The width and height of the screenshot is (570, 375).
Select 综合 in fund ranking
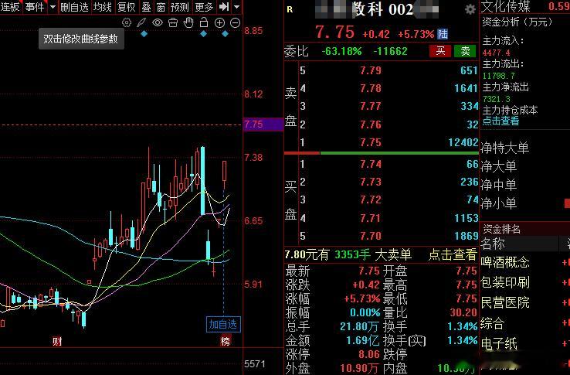click(x=493, y=323)
